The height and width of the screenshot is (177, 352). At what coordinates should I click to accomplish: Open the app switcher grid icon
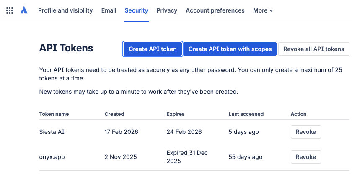(10, 10)
